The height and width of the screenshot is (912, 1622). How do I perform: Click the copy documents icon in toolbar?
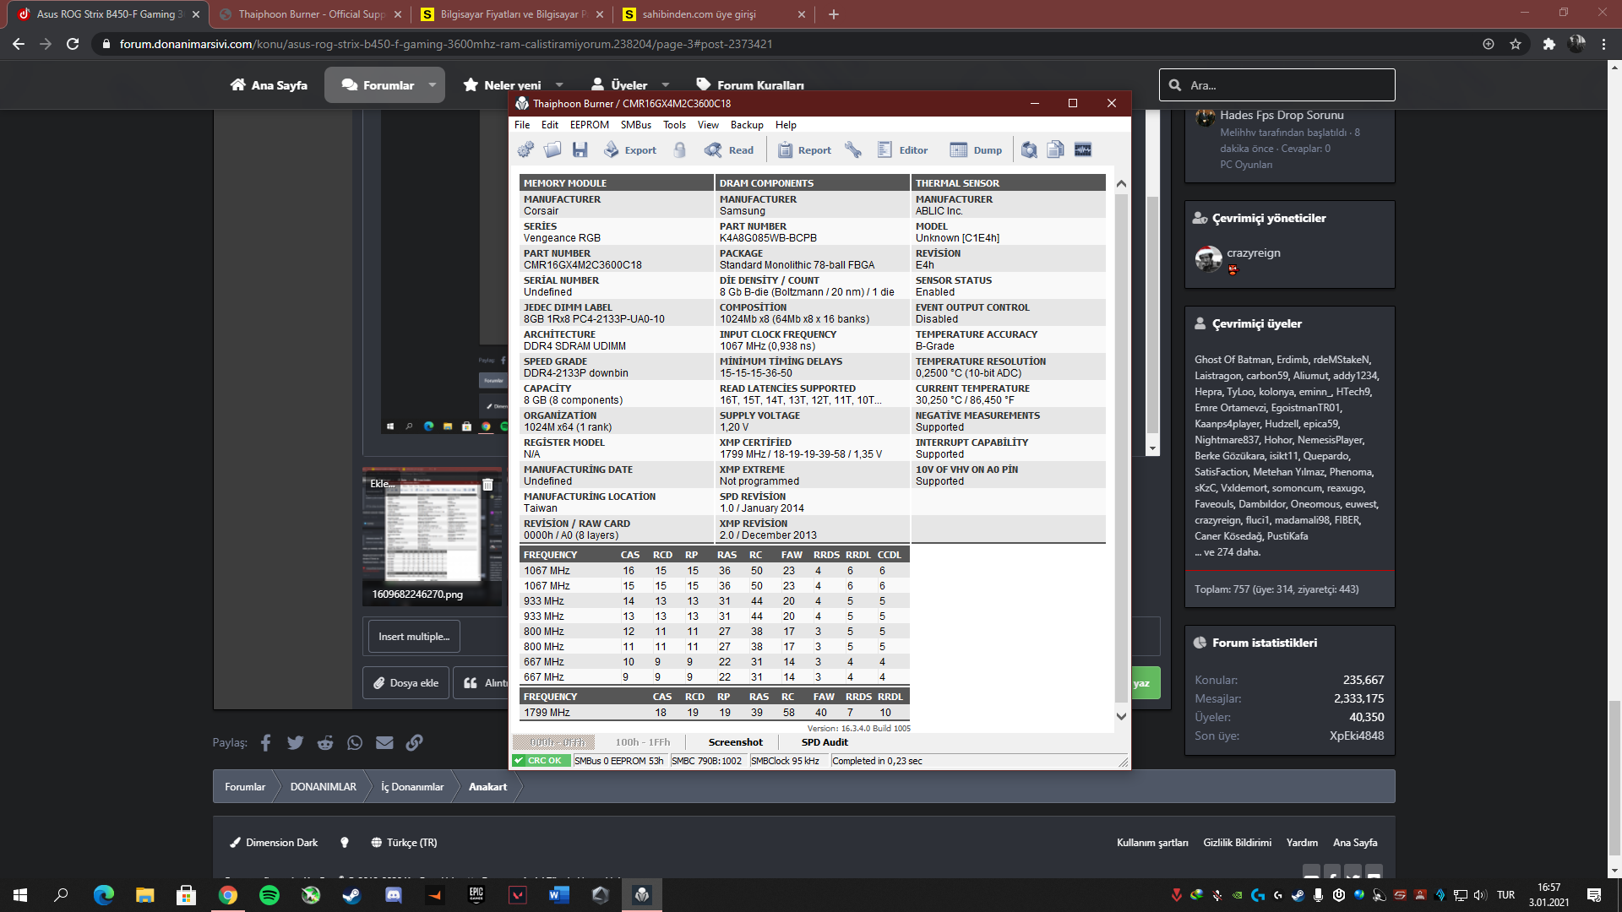(1056, 149)
